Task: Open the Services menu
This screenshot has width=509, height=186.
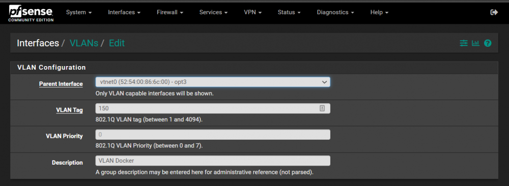Action: click(213, 12)
